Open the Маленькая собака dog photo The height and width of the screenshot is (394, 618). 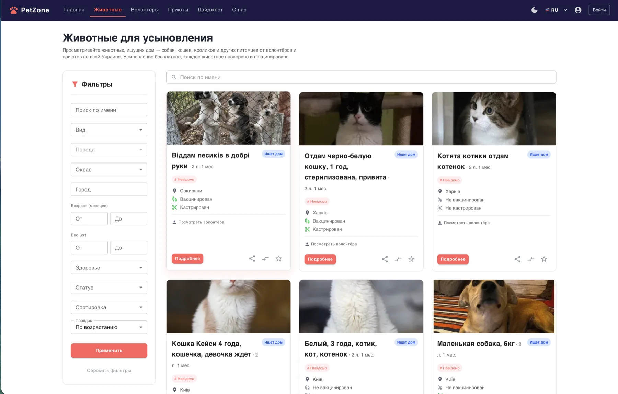(x=494, y=306)
